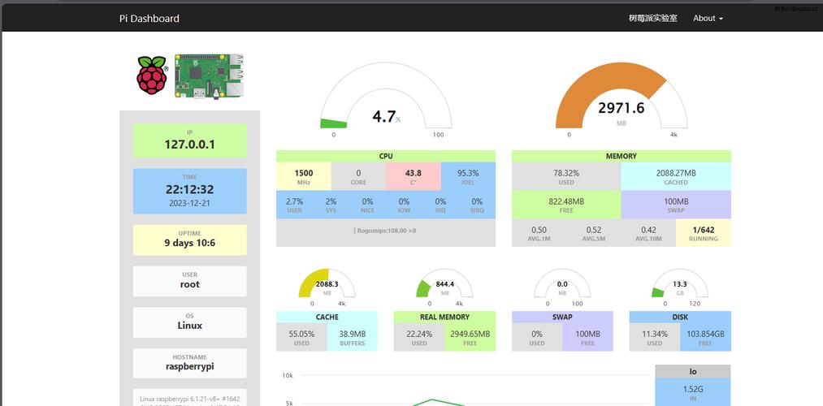Click the RUNNING 1/642 processes cell
Image resolution: width=823 pixels, height=406 pixels.
click(x=704, y=233)
